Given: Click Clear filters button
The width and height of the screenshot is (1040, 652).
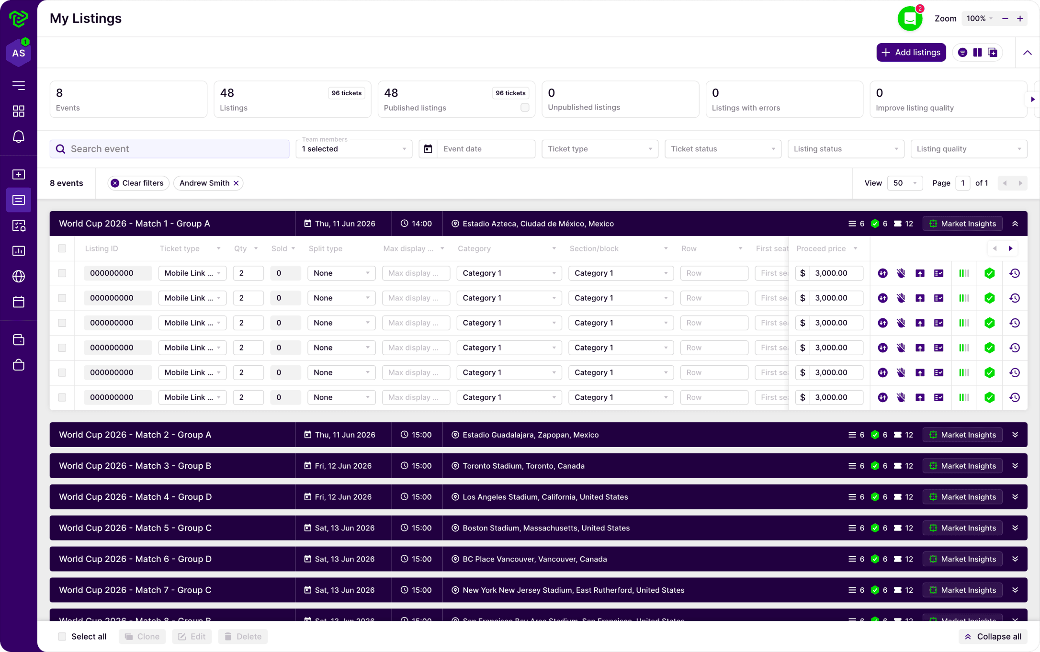Looking at the screenshot, I should point(138,183).
